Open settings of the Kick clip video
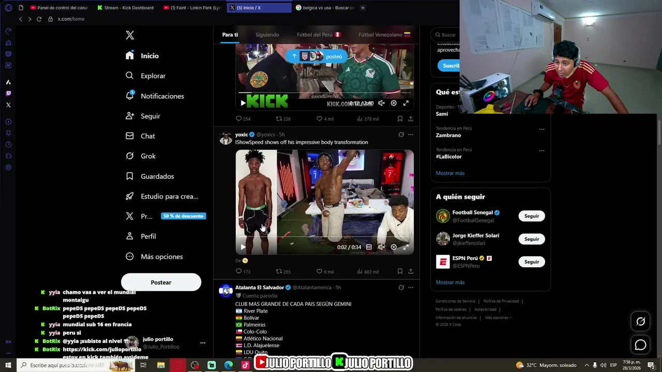This screenshot has width=662, height=372. pyautogui.click(x=394, y=103)
